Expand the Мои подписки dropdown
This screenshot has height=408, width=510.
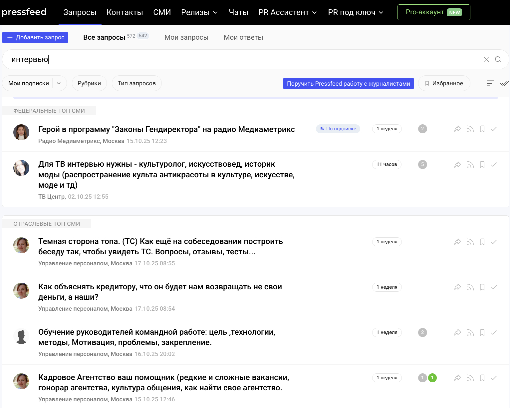pos(59,83)
